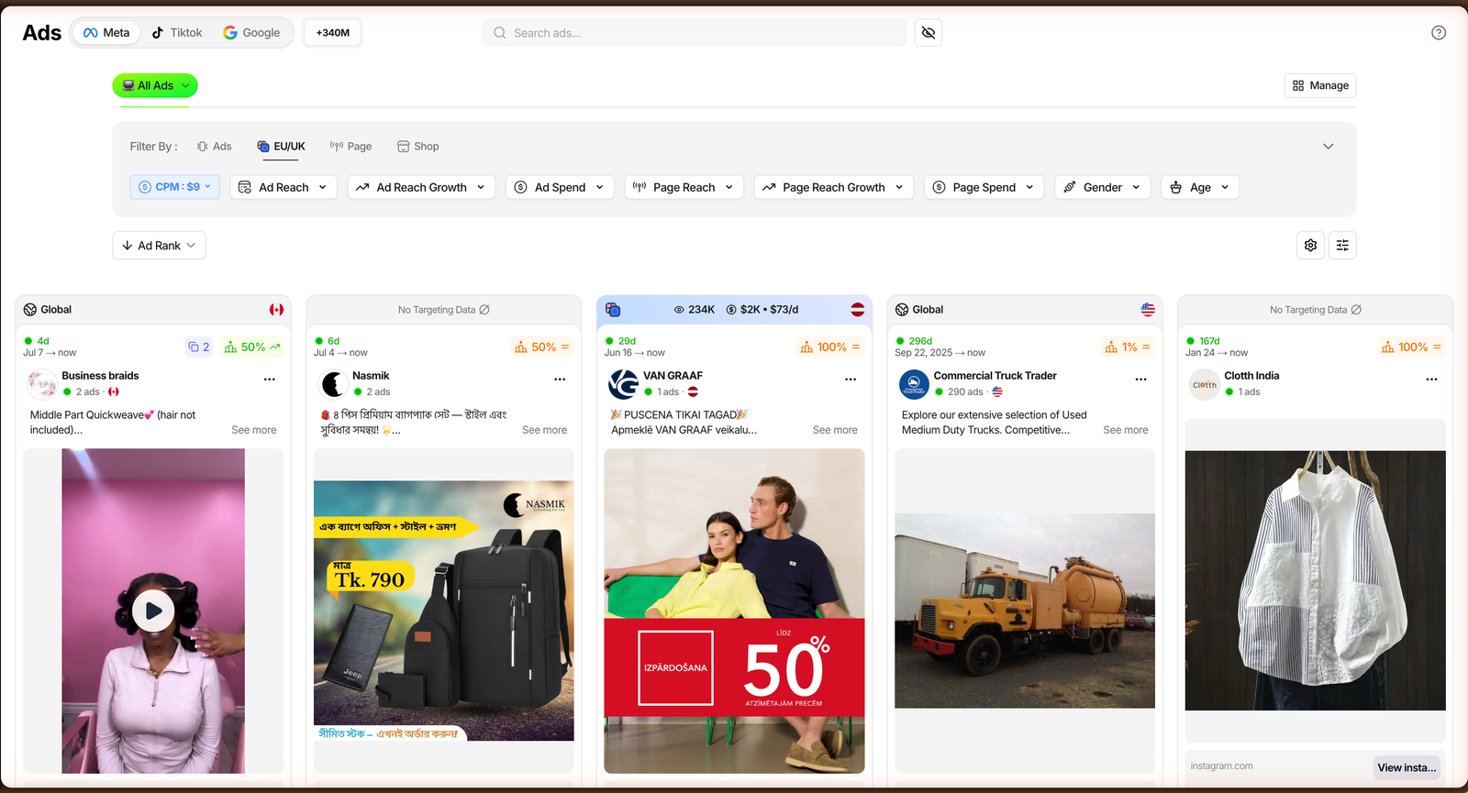Open the help question mark icon
1468x793 pixels.
[1439, 33]
